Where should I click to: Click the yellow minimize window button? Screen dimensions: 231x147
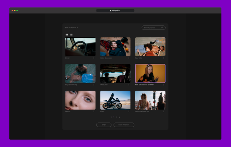tap(15, 10)
